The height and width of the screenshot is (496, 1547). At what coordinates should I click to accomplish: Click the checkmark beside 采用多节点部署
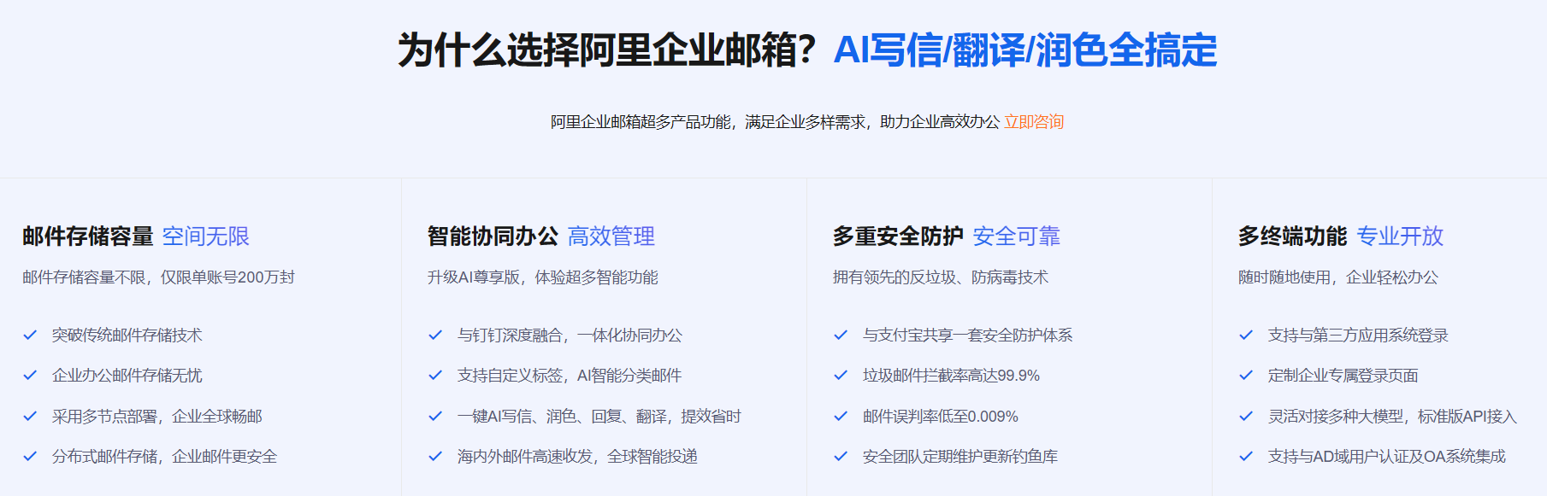[x=30, y=416]
